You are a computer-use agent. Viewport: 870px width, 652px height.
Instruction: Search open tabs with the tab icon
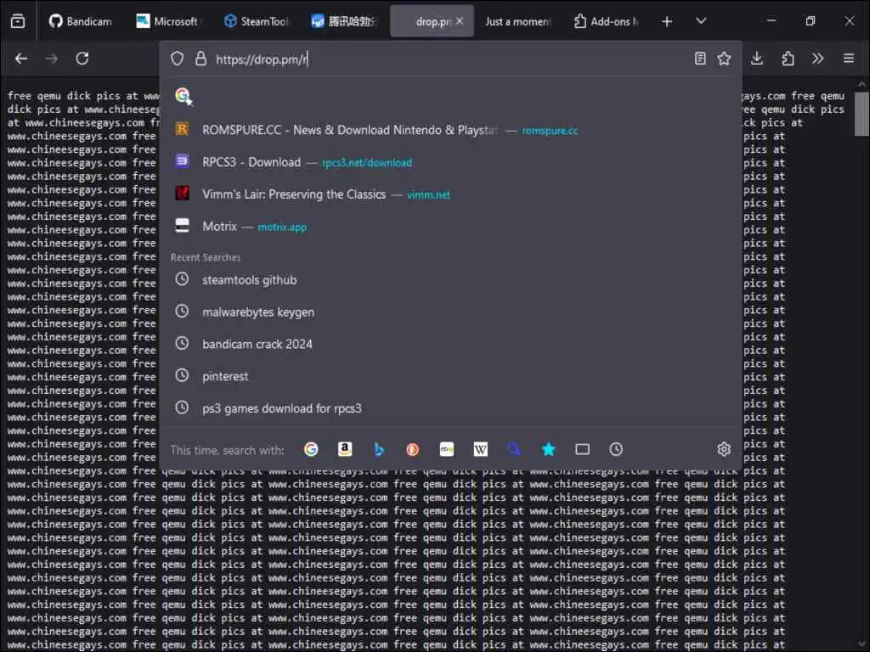click(582, 449)
